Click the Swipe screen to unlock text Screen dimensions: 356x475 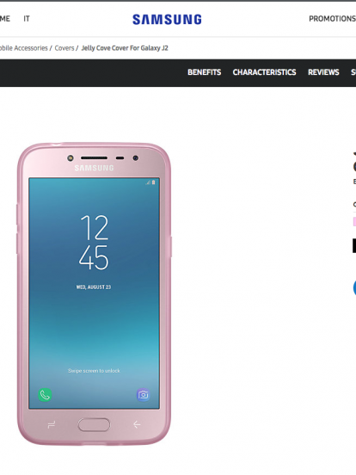coord(94,371)
